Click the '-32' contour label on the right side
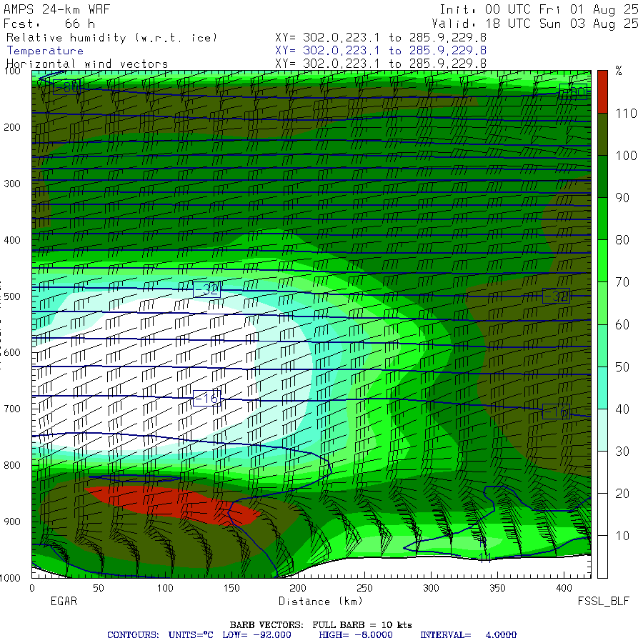This screenshot has height=643, width=643. tap(556, 296)
